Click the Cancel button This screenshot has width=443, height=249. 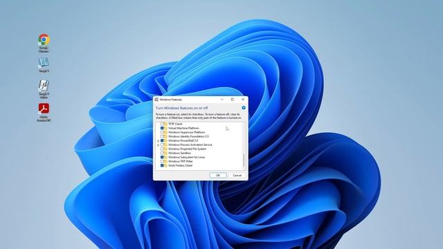237,175
